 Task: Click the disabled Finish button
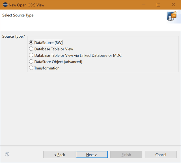click(x=126, y=155)
